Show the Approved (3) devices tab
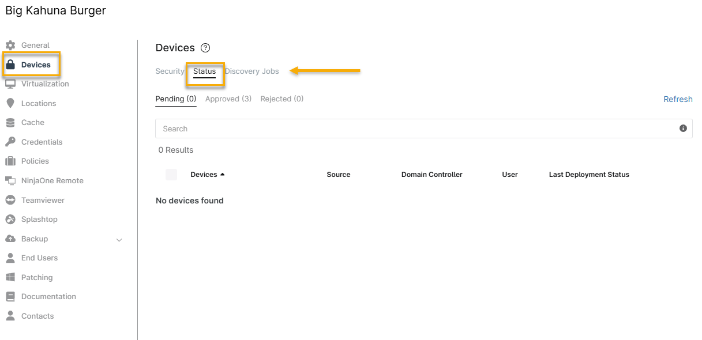The width and height of the screenshot is (702, 340). [x=228, y=99]
